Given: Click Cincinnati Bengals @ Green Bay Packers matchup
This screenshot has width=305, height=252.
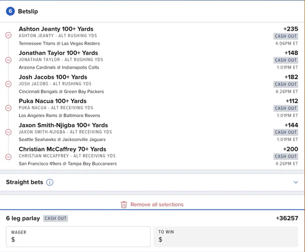Looking at the screenshot, I should point(61,91).
